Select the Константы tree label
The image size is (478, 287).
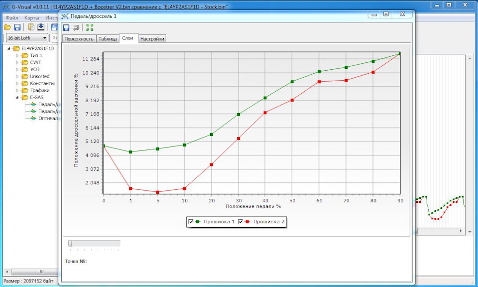tap(42, 84)
